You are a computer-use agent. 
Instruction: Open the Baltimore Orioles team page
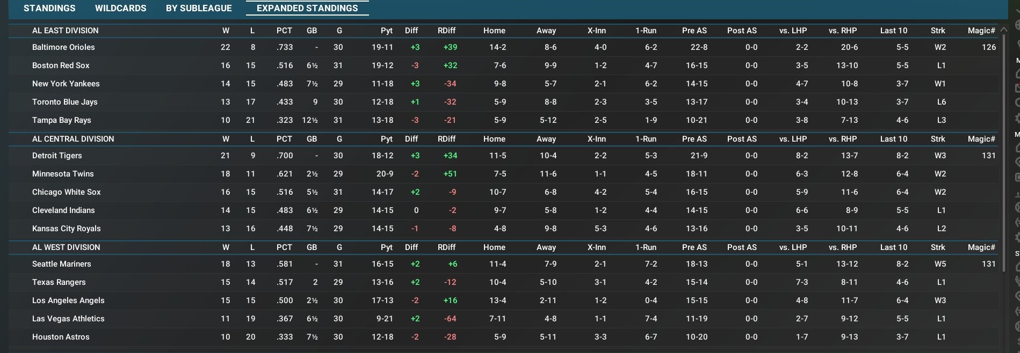63,47
